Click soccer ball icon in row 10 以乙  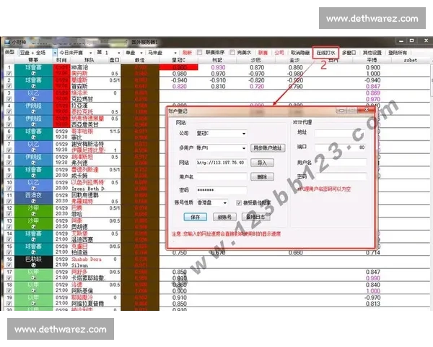[33, 189]
